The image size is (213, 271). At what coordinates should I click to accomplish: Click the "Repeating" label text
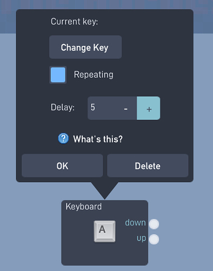tap(94, 75)
